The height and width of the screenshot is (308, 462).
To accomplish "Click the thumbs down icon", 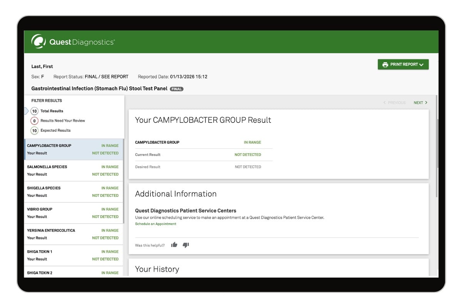I will (x=186, y=245).
